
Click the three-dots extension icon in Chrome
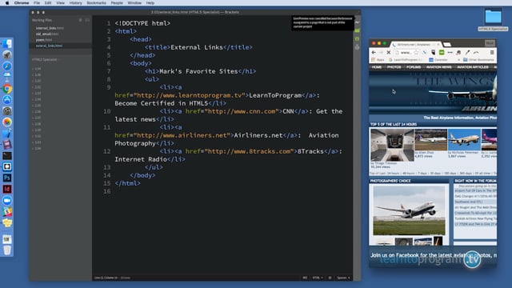pyautogui.click(x=450, y=52)
